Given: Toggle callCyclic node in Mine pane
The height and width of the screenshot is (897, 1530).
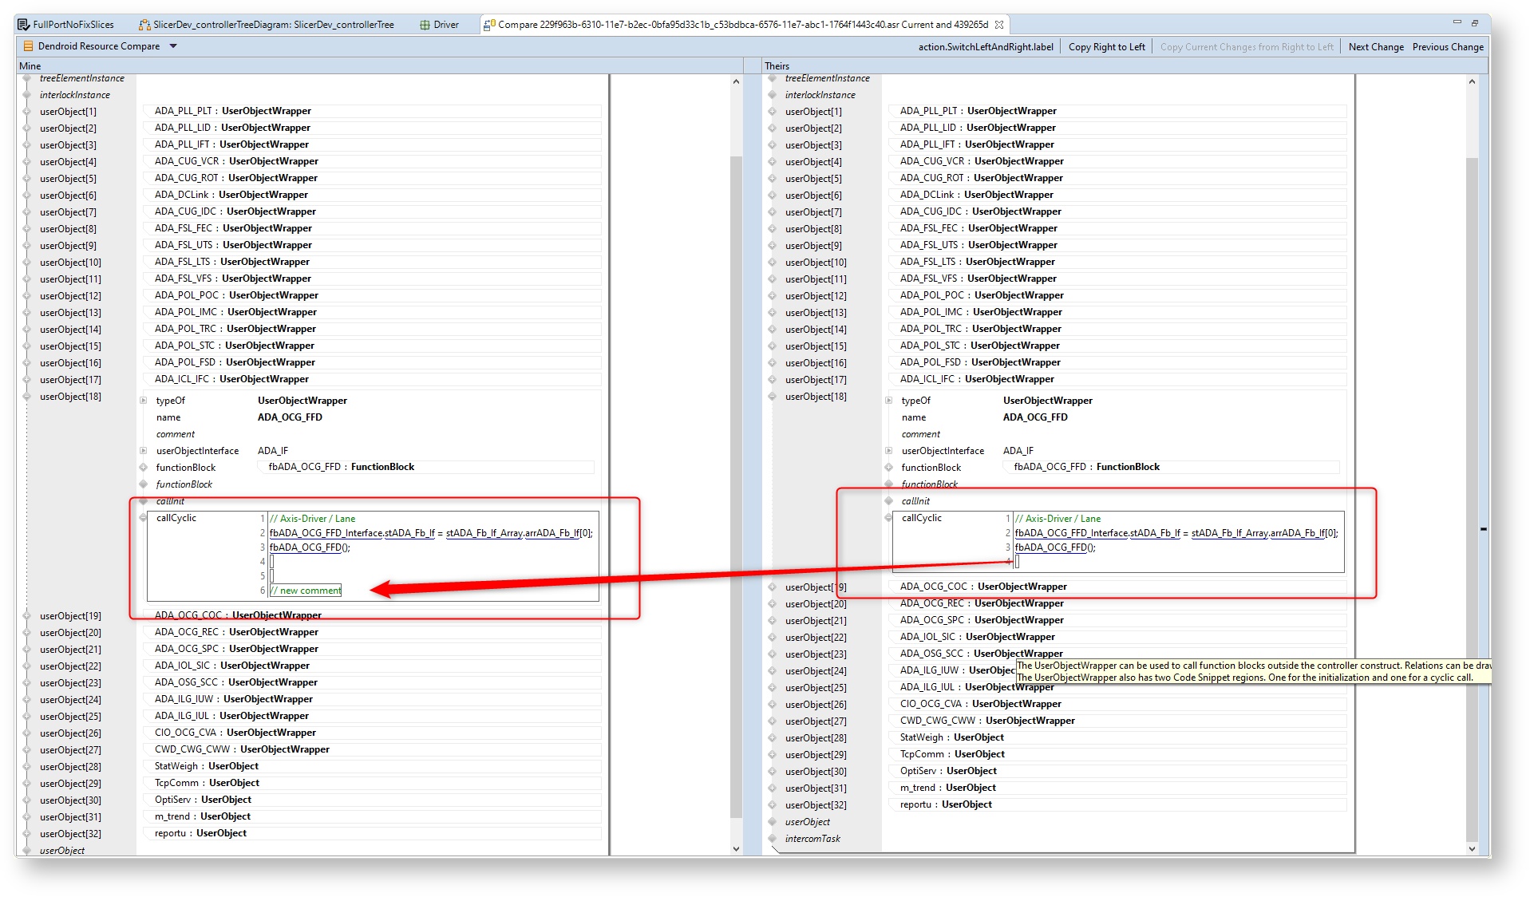Looking at the screenshot, I should [144, 518].
